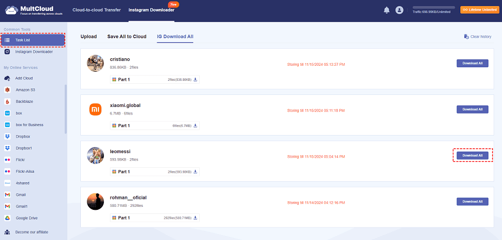Screen dimensions: 502x240
Task: Click the Google Drive icon
Action: [8, 218]
